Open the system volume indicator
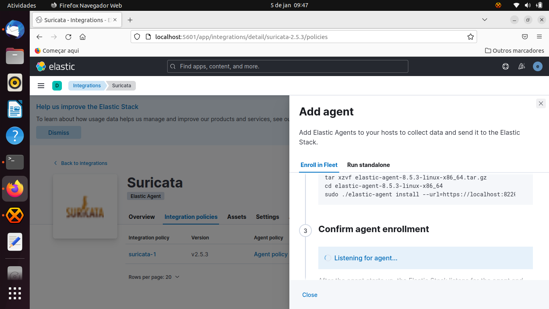Image resolution: width=549 pixels, height=309 pixels. click(x=527, y=5)
